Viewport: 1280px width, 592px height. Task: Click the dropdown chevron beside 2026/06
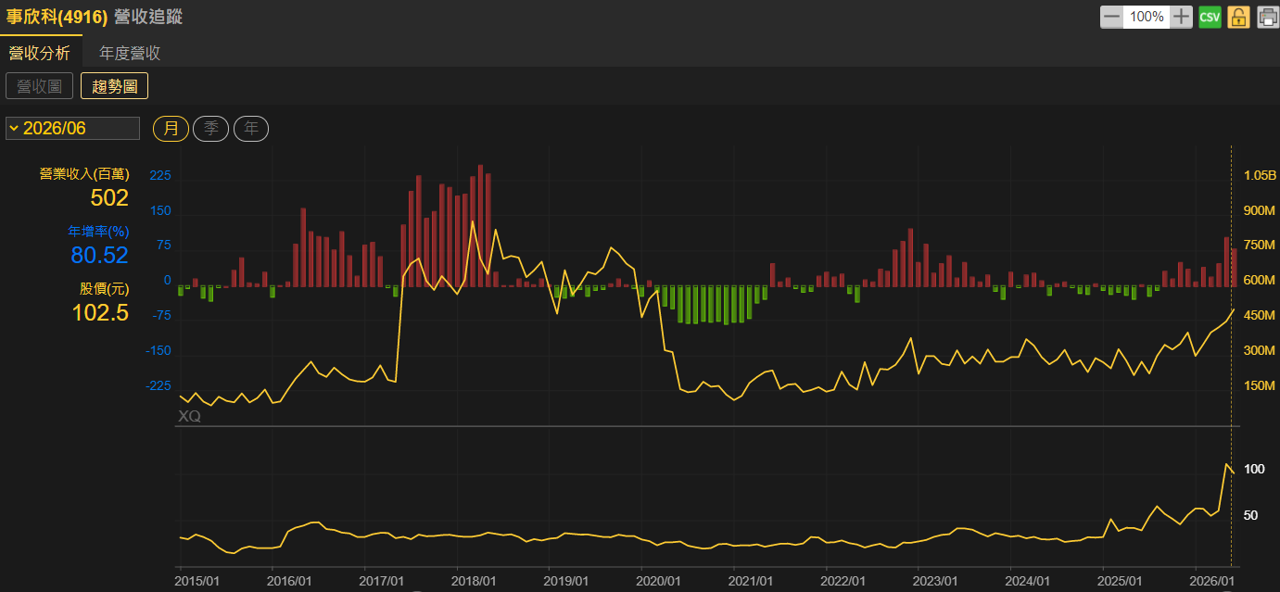(x=14, y=128)
